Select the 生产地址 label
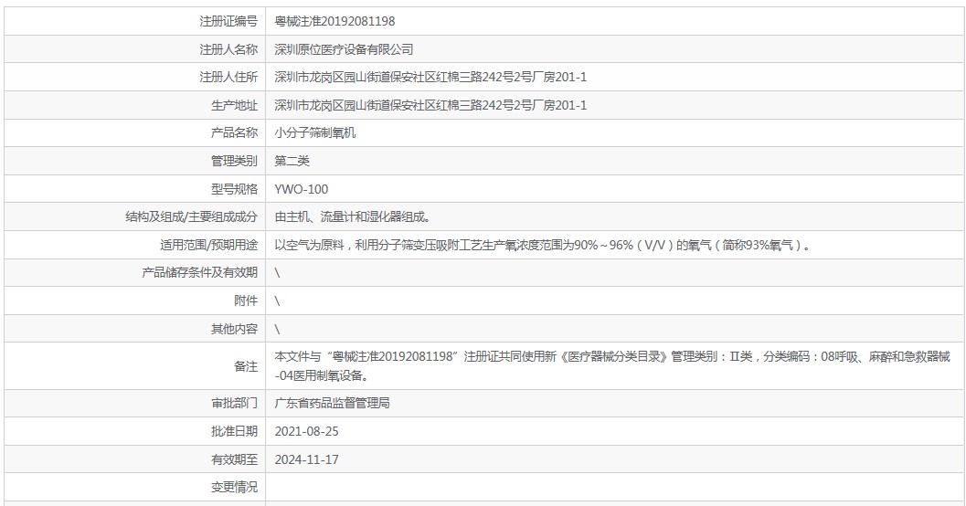Screen dimensions: 966x506 (x=234, y=105)
